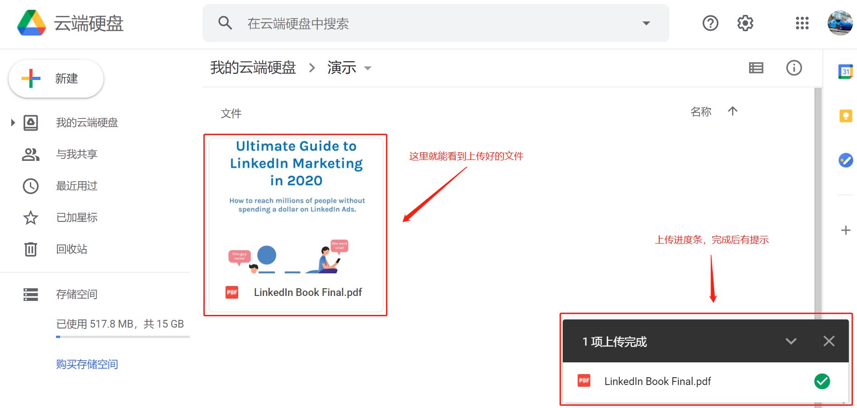The image size is (857, 408).
Task: Open Google Calendar side panel
Action: point(845,71)
